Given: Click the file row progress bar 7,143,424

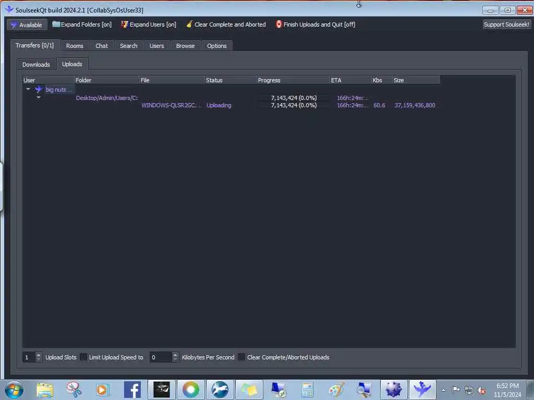Looking at the screenshot, I should coord(294,105).
